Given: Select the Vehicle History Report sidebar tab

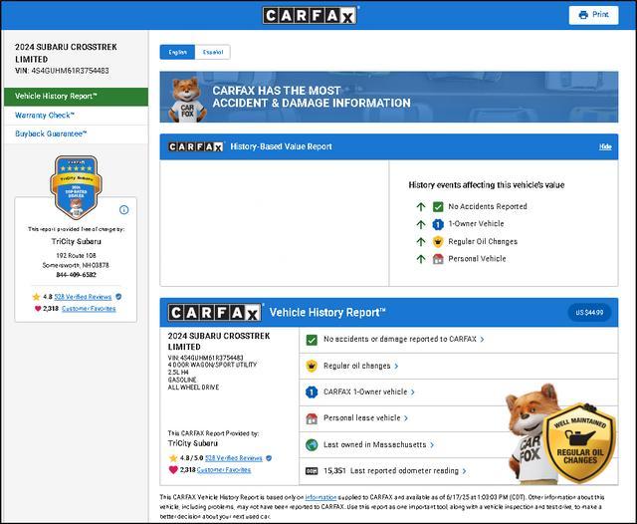Looking at the screenshot, I should (76, 97).
